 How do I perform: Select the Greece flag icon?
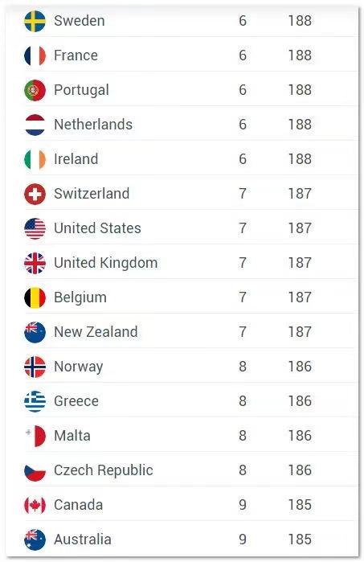tap(35, 401)
